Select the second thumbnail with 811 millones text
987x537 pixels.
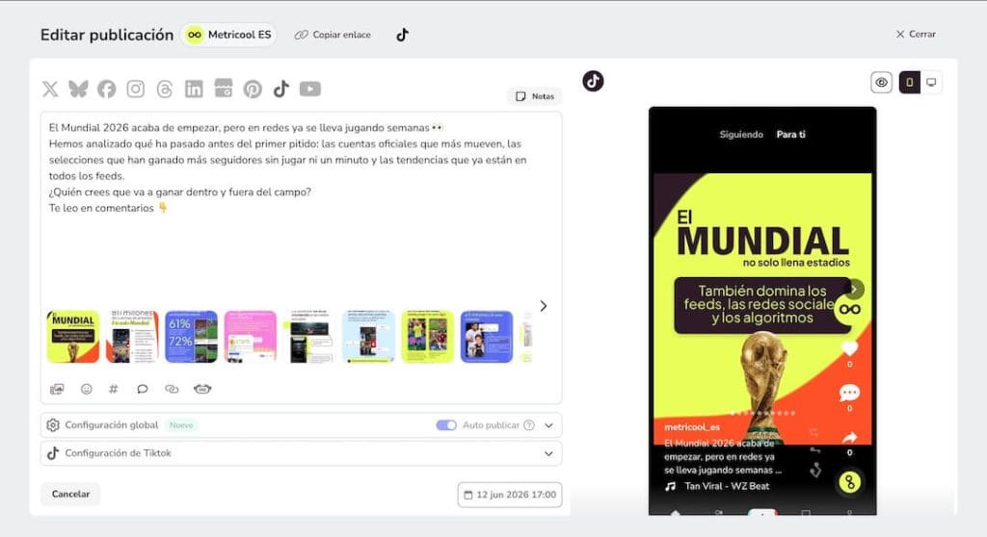[132, 337]
